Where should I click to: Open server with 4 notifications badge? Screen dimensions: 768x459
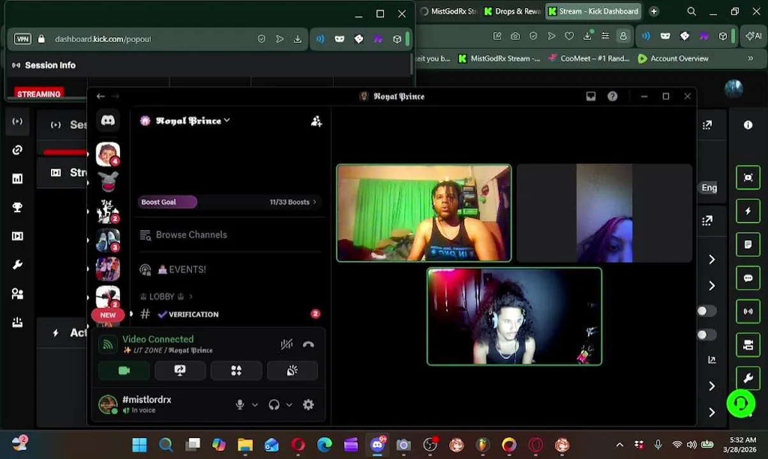tap(108, 154)
